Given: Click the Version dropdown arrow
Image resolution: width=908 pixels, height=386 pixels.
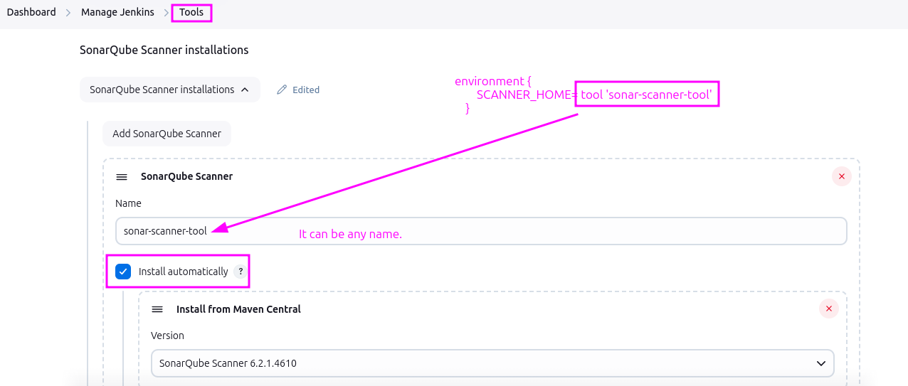Looking at the screenshot, I should click(x=820, y=363).
